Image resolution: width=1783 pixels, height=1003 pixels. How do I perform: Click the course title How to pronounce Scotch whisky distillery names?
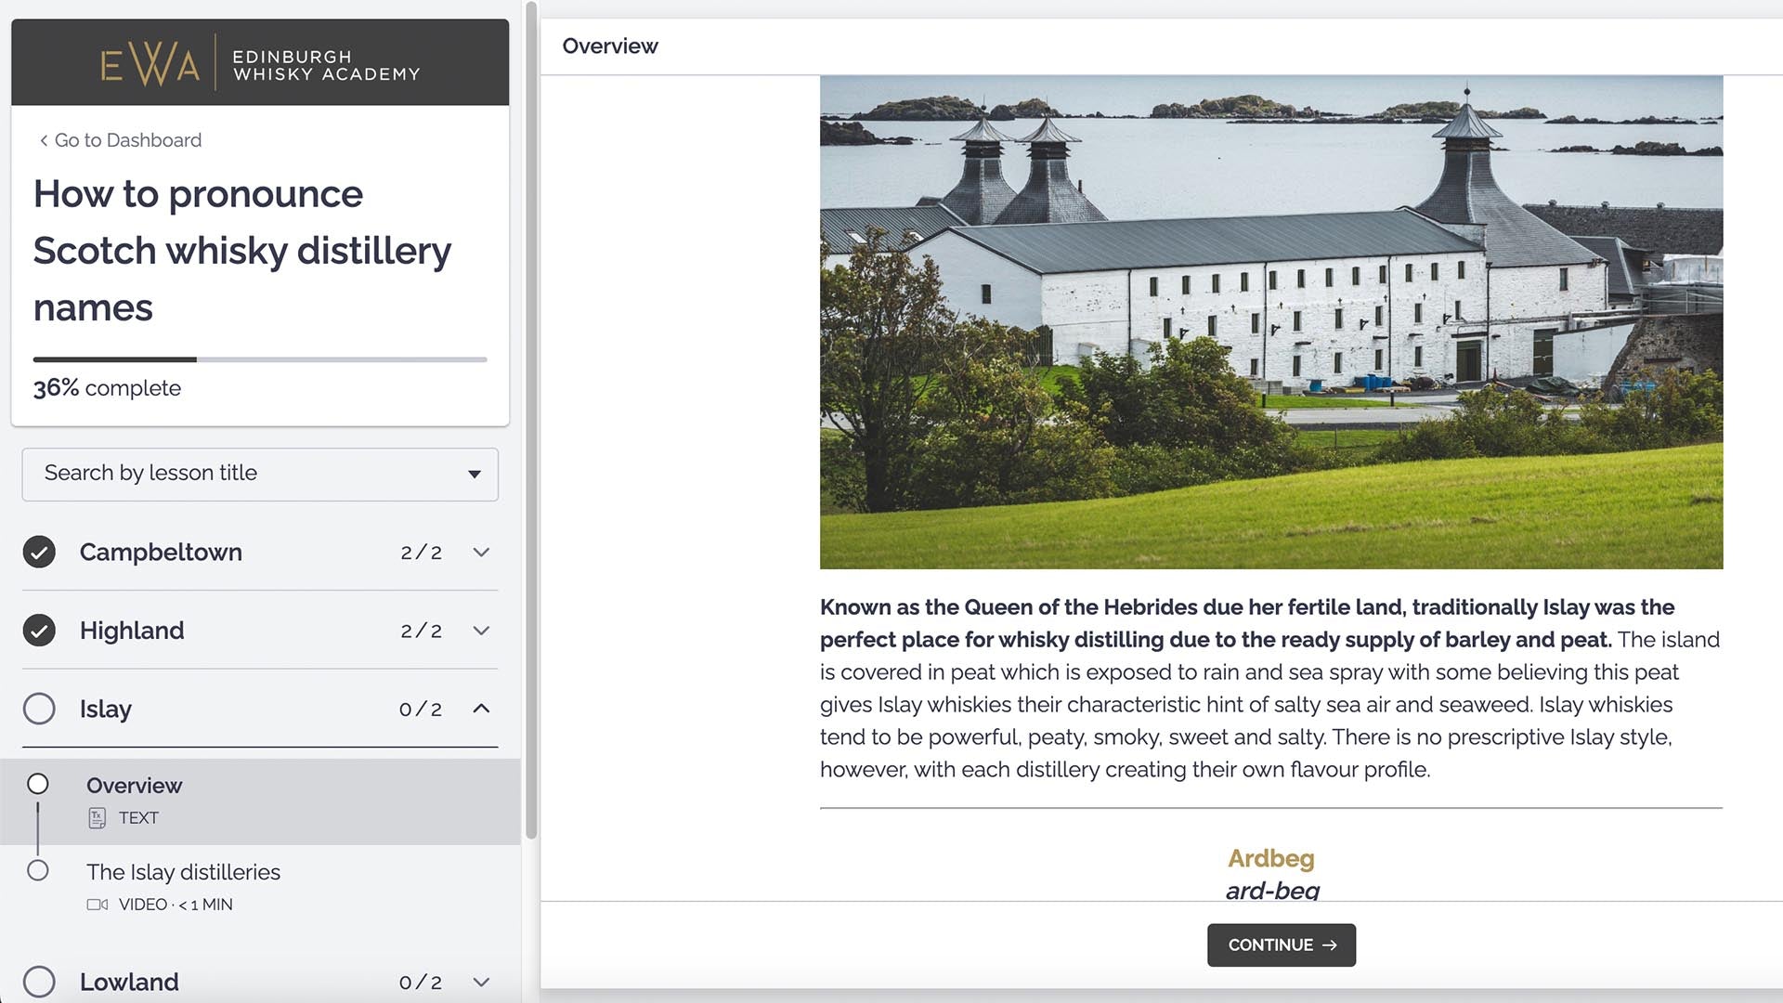click(242, 251)
